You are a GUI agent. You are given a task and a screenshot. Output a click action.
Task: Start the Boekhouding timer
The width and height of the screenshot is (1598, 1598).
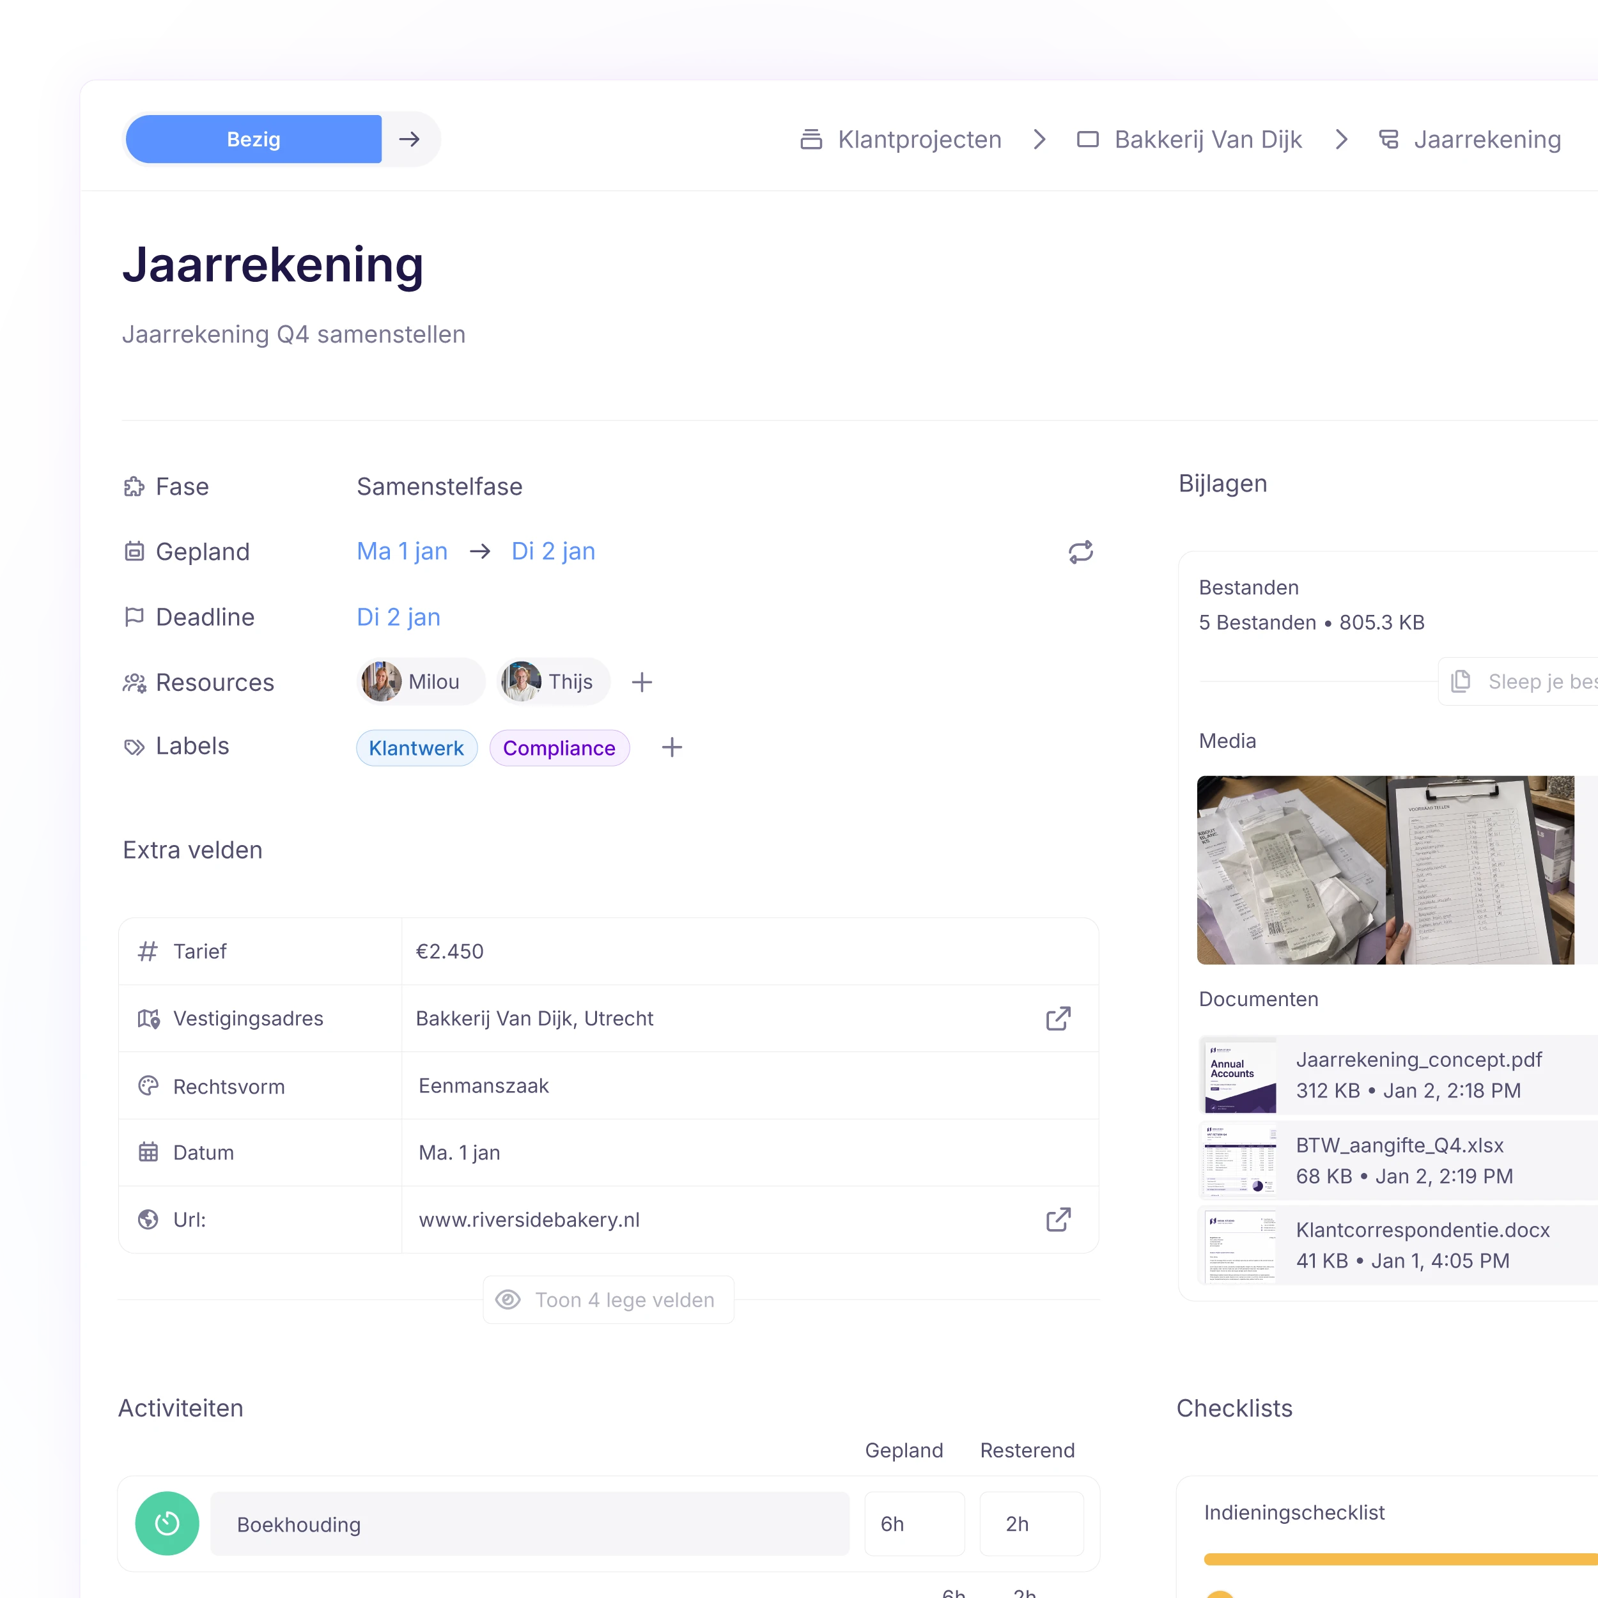(167, 1524)
